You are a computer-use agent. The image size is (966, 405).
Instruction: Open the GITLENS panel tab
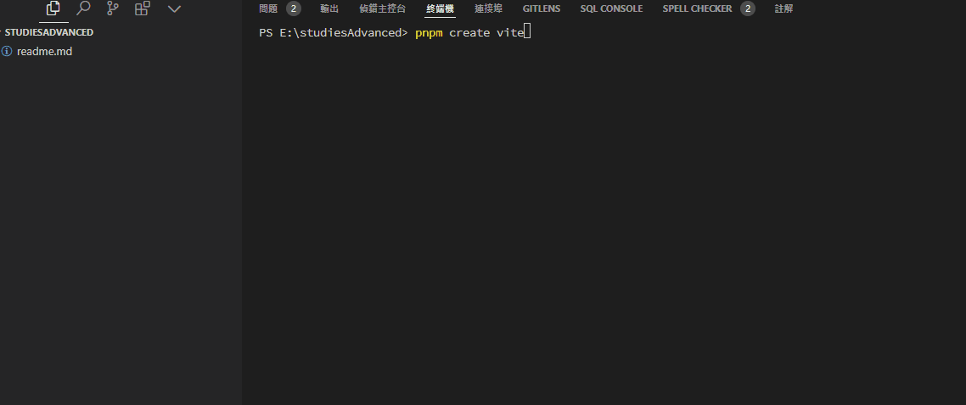(542, 8)
